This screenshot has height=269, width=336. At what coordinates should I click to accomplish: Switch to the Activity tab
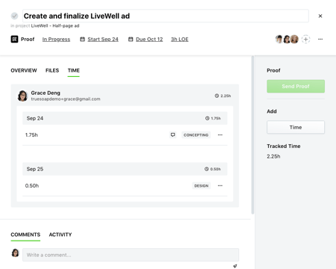tap(60, 235)
